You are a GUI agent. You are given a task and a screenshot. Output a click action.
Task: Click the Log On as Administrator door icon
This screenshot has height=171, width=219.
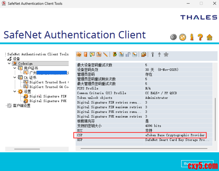(x=115, y=54)
